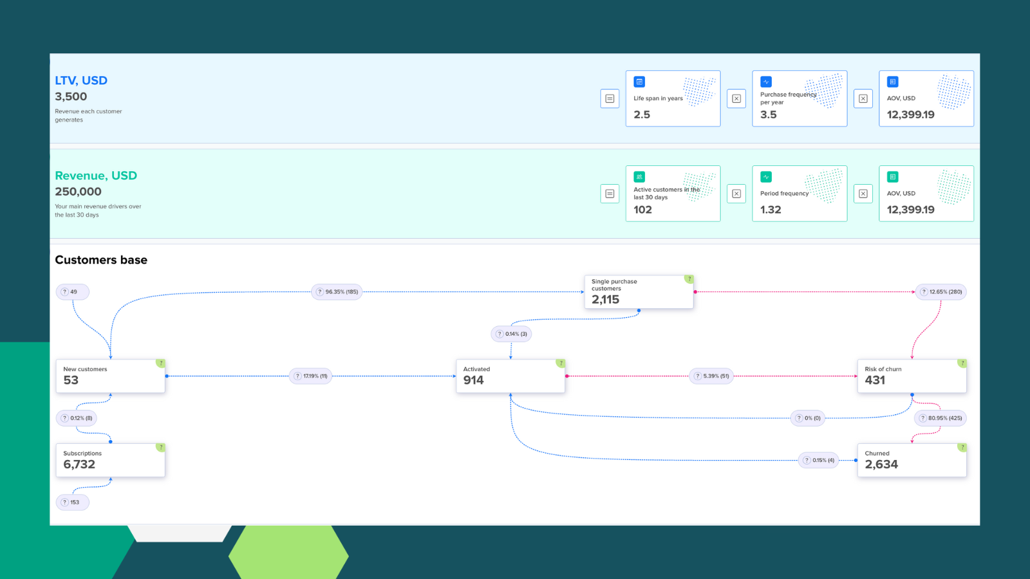Image resolution: width=1030 pixels, height=579 pixels.
Task: Click the multiply icon before AOV in Revenue formula
Action: tap(863, 194)
